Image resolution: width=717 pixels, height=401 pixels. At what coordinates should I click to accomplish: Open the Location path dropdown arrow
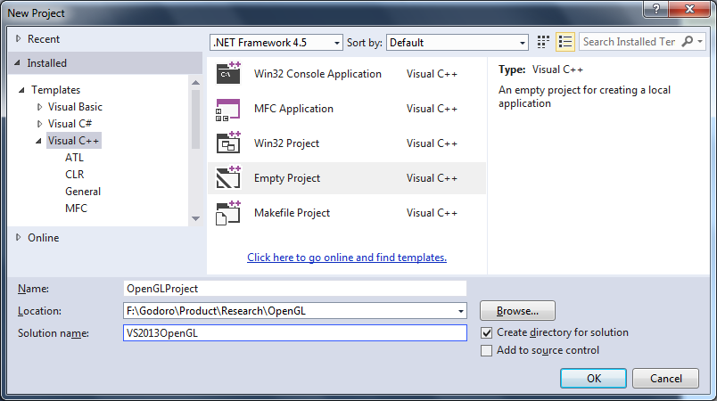pos(461,311)
